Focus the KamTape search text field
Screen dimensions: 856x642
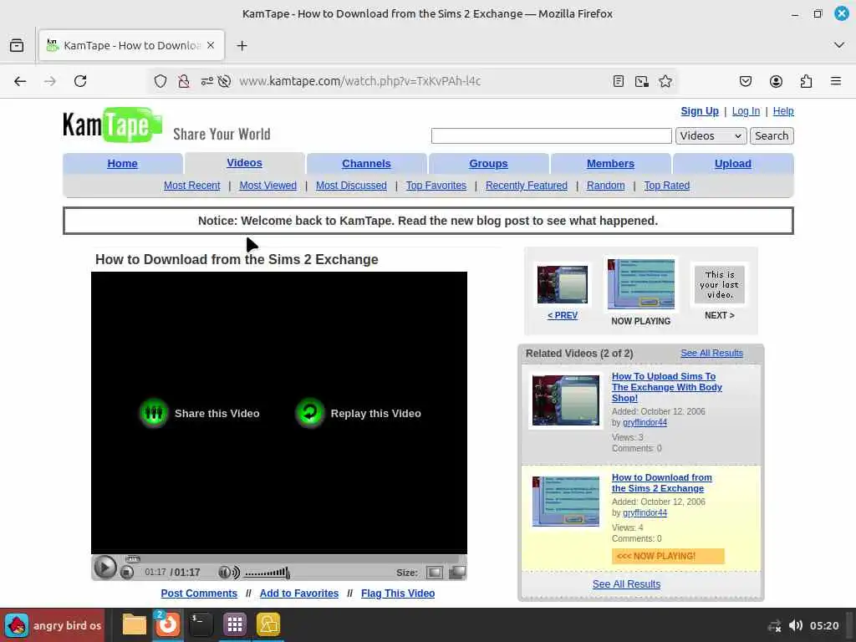(x=552, y=136)
